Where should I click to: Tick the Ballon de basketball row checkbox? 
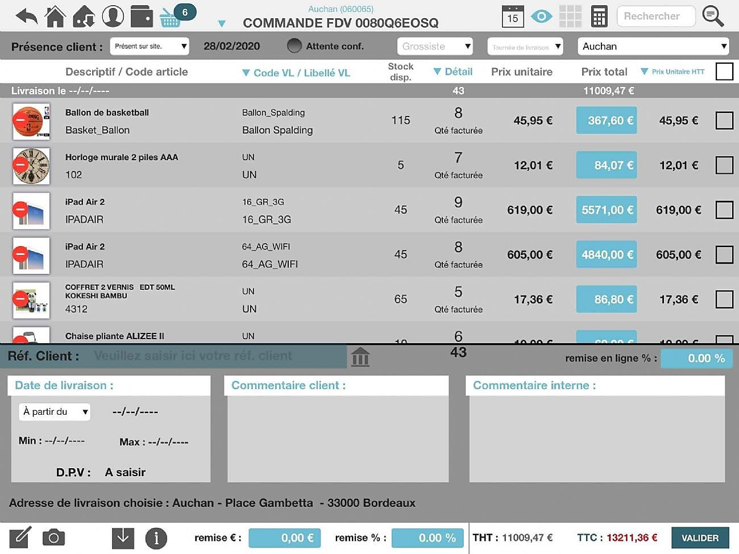724,120
